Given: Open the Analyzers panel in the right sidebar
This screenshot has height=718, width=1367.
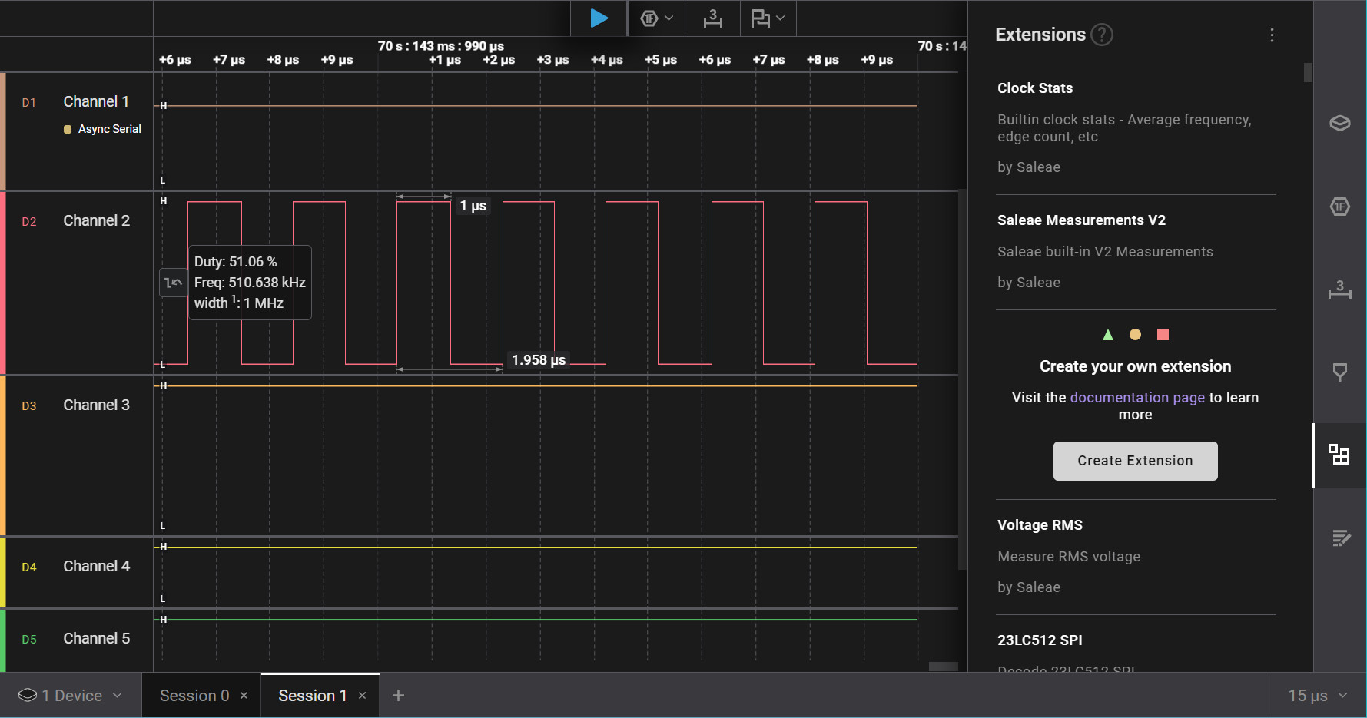Looking at the screenshot, I should pos(1339,207).
